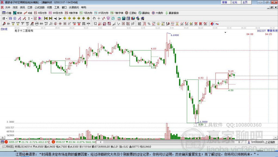Open the P数字表 tool
The image size is (278, 157).
(x=71, y=13)
